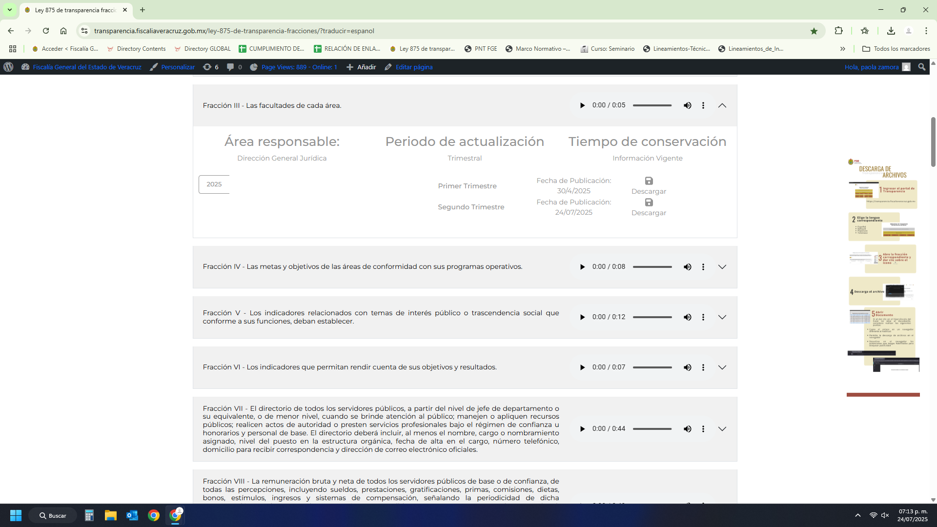Collapse the Fracción III section chevron
937x527 pixels.
pyautogui.click(x=722, y=105)
